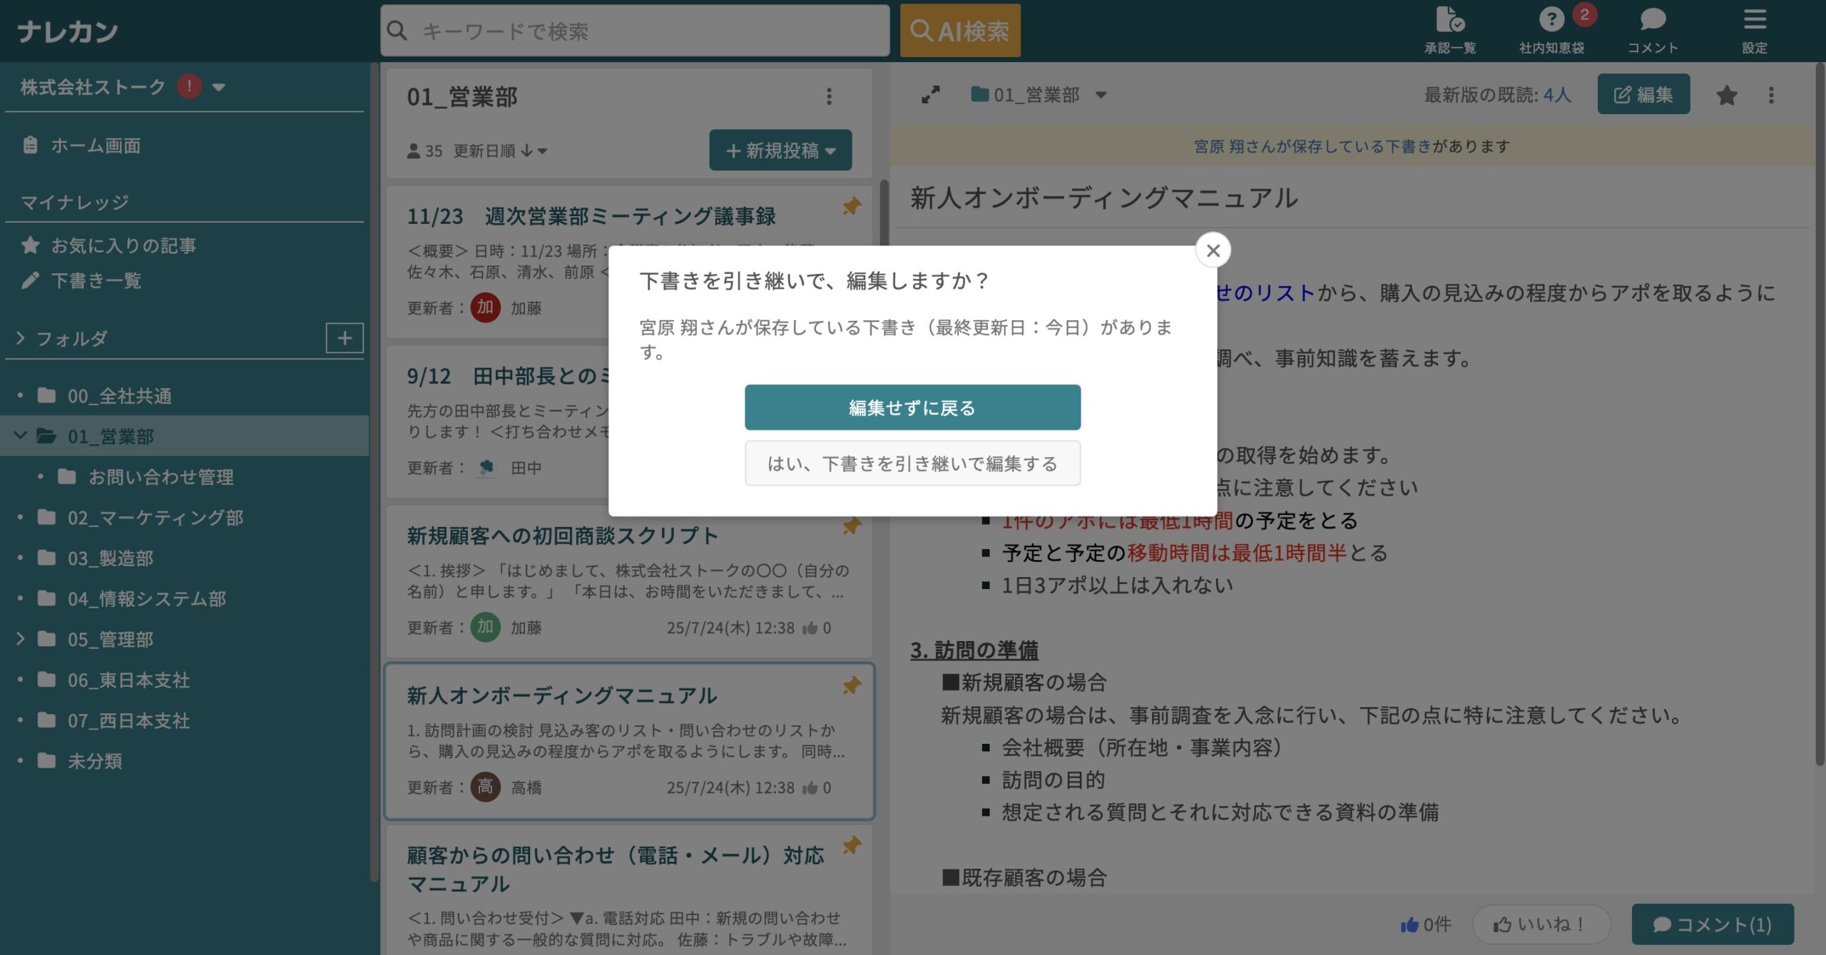The width and height of the screenshot is (1826, 955).
Task: Click 高橋 avatar on 新人オンボーディング card
Action: pyautogui.click(x=485, y=787)
